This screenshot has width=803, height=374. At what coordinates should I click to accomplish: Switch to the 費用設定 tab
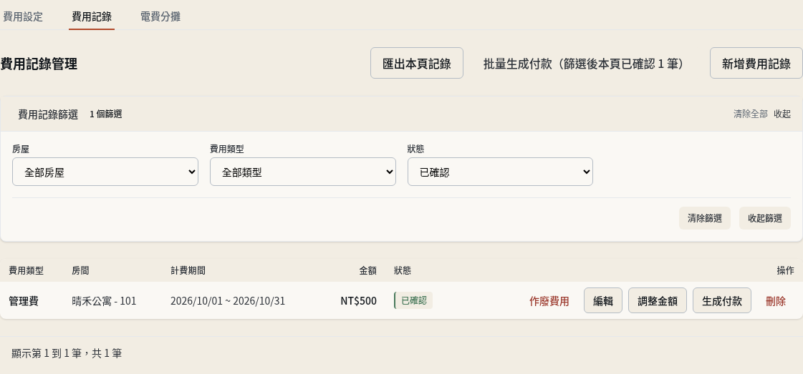click(22, 17)
